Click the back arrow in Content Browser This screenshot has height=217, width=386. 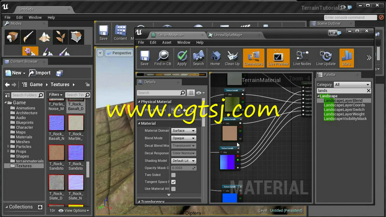[x=7, y=85]
